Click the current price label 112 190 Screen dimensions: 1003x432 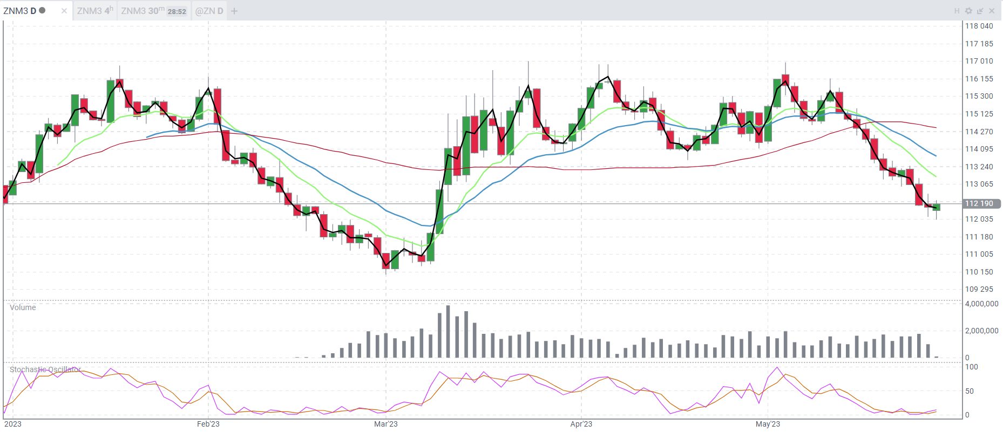tap(979, 203)
